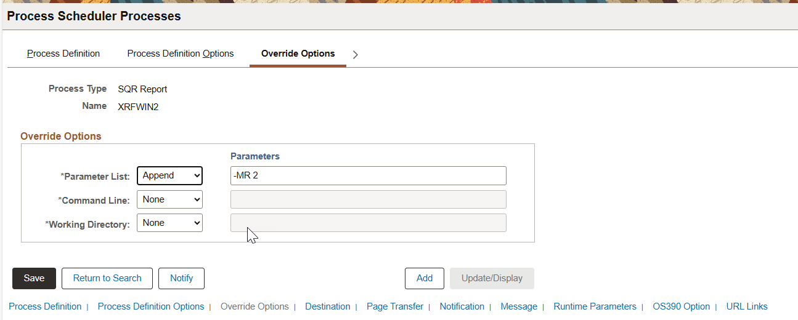Viewport: 798px width, 320px height.
Task: Open the Runtime Parameters link
Action: (595, 306)
